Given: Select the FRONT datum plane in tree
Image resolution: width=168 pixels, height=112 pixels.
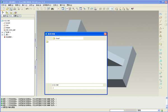Looking at the screenshot, I should 7,28.
